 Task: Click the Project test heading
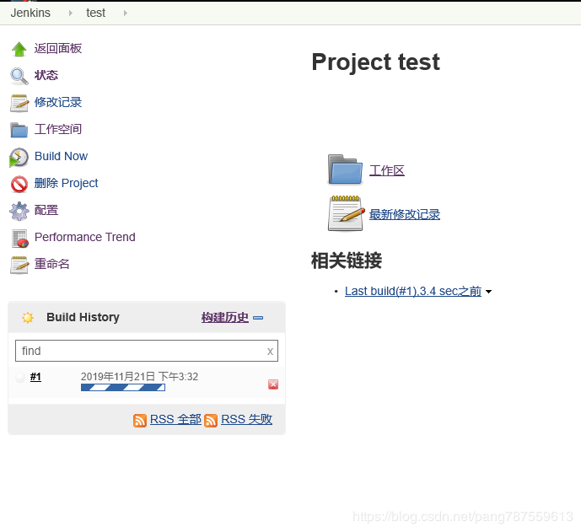click(376, 62)
